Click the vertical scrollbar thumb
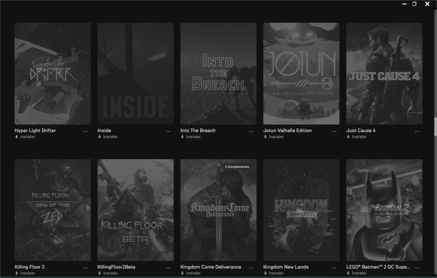 [x=435, y=127]
